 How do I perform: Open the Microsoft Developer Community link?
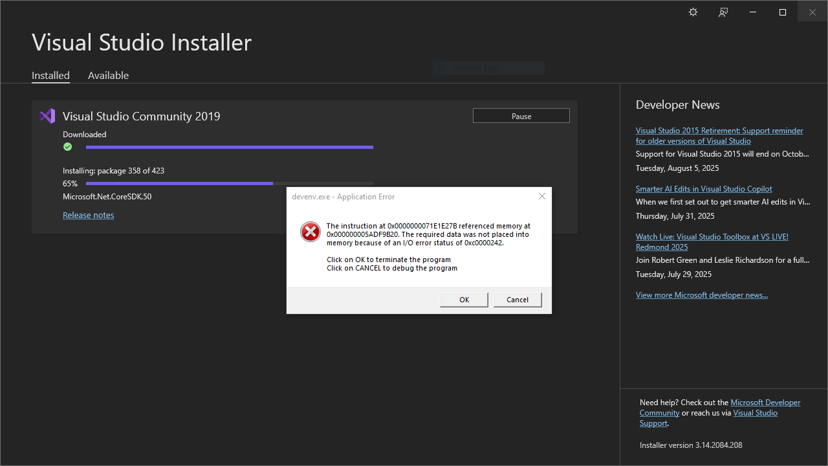[720, 408]
